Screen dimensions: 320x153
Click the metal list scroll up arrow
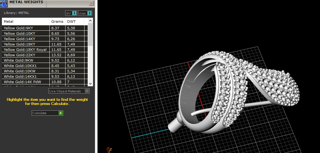click(91, 21)
